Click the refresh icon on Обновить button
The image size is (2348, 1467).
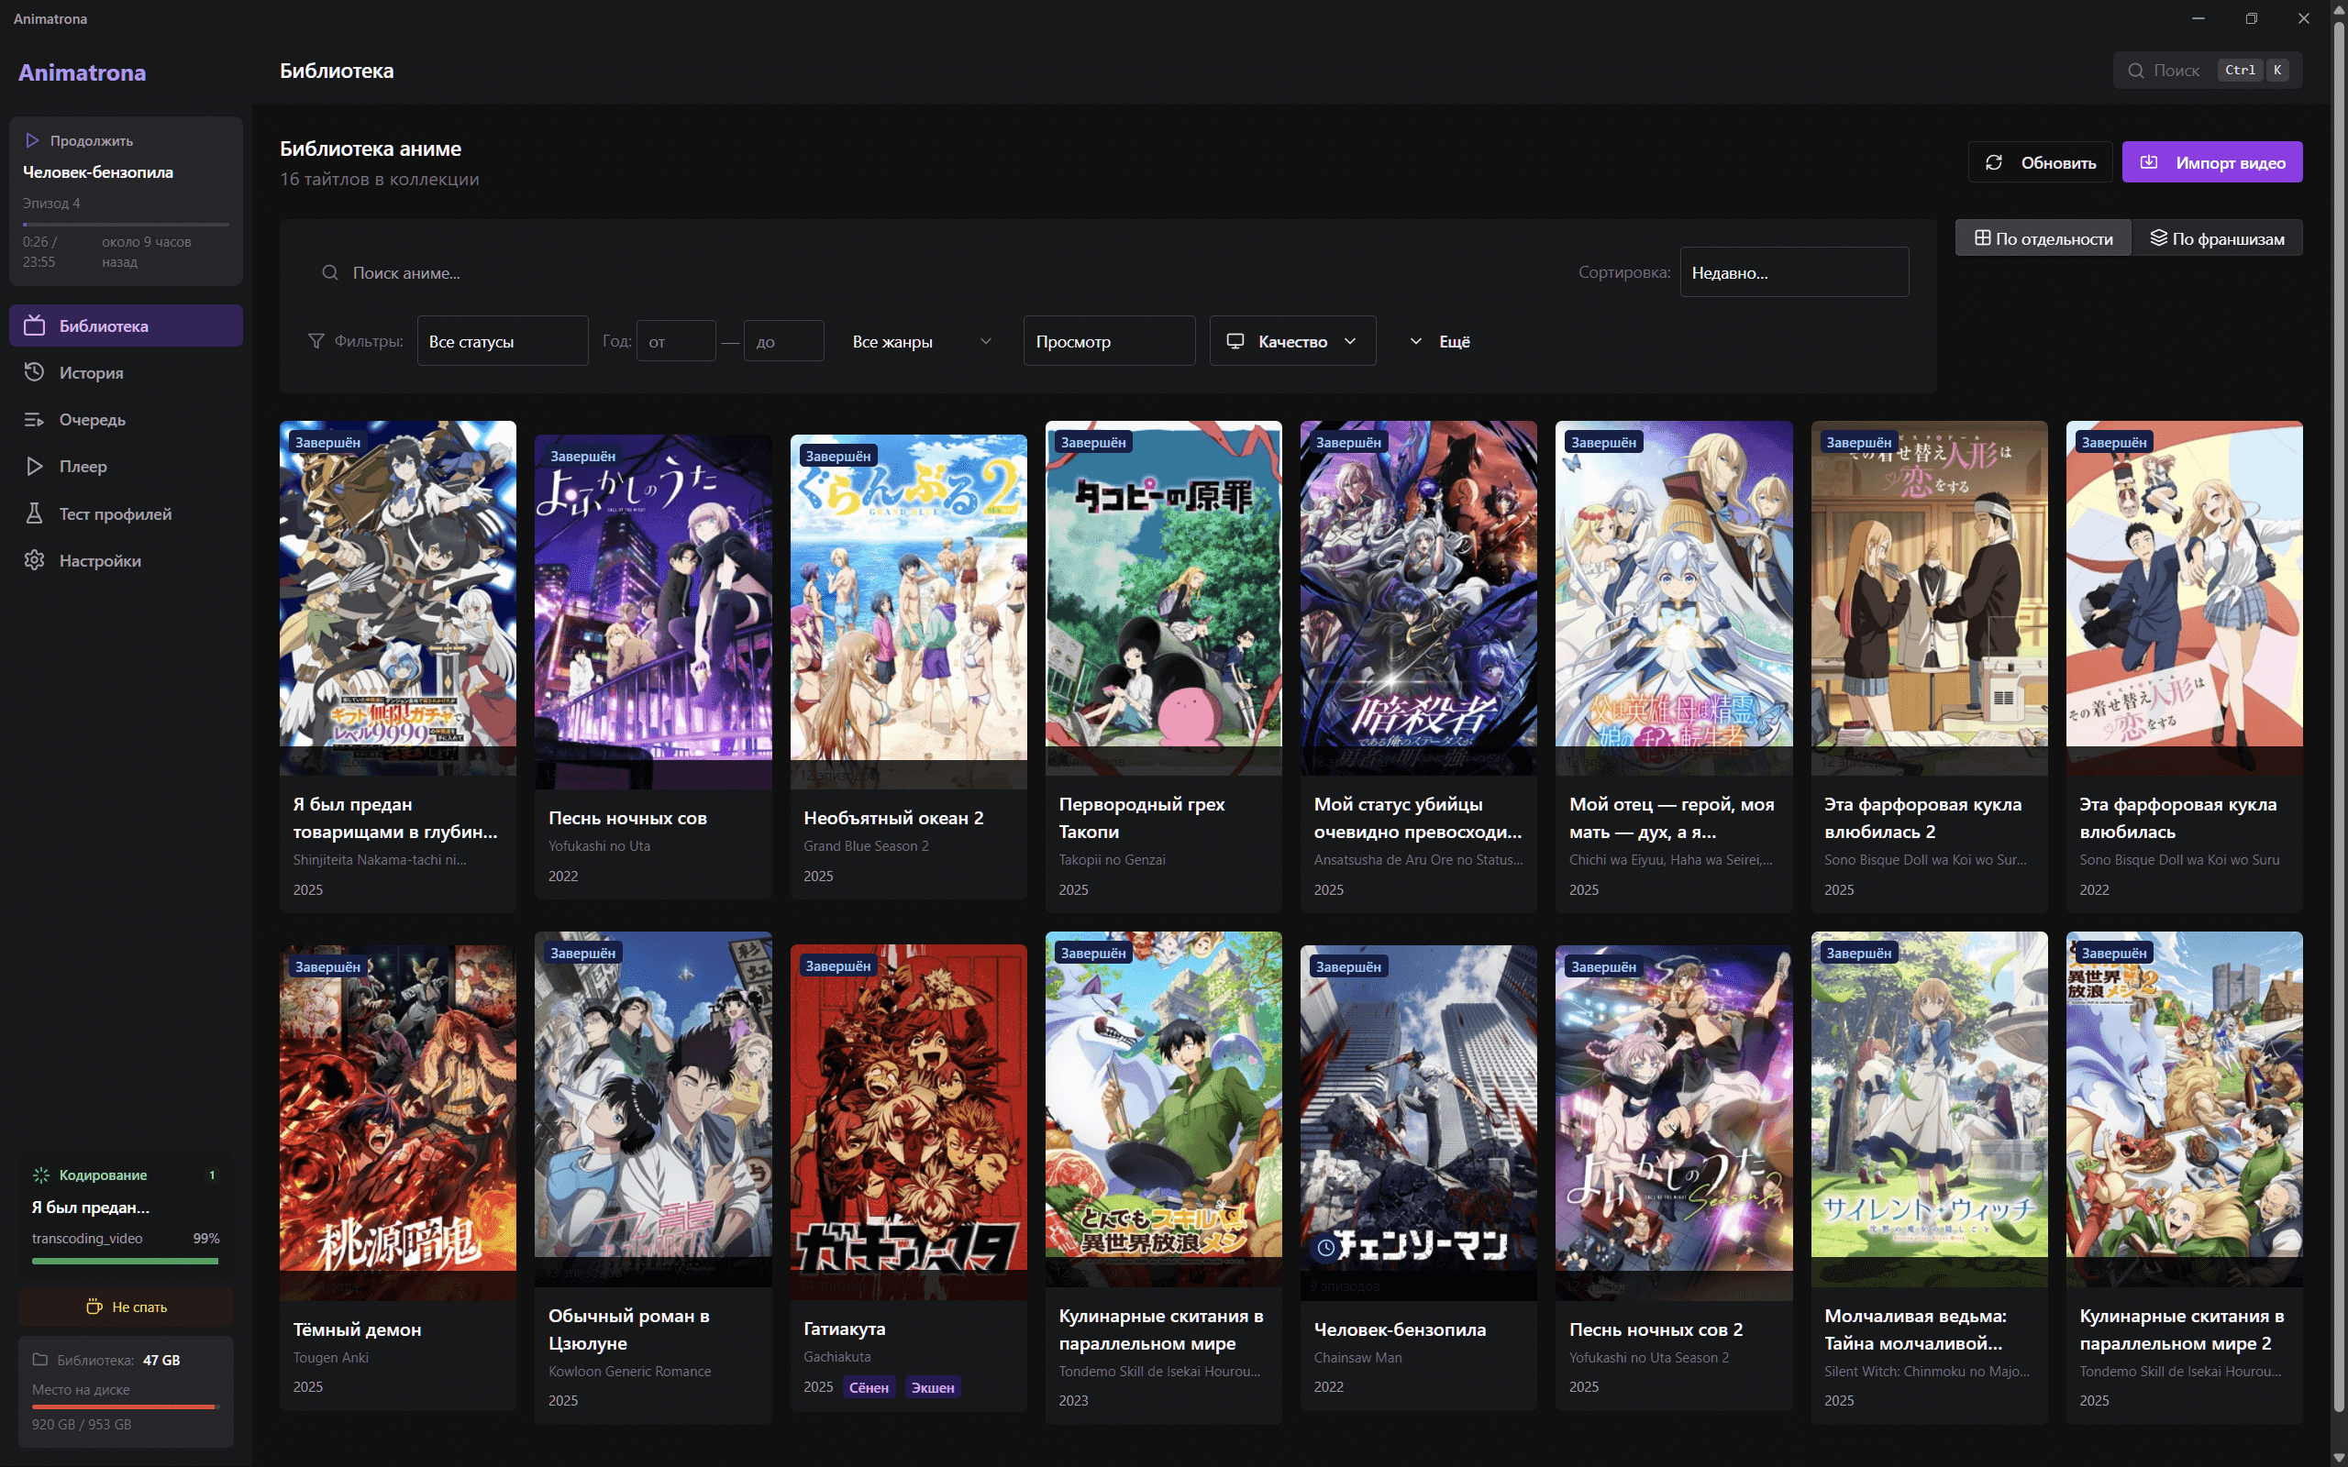1994,163
